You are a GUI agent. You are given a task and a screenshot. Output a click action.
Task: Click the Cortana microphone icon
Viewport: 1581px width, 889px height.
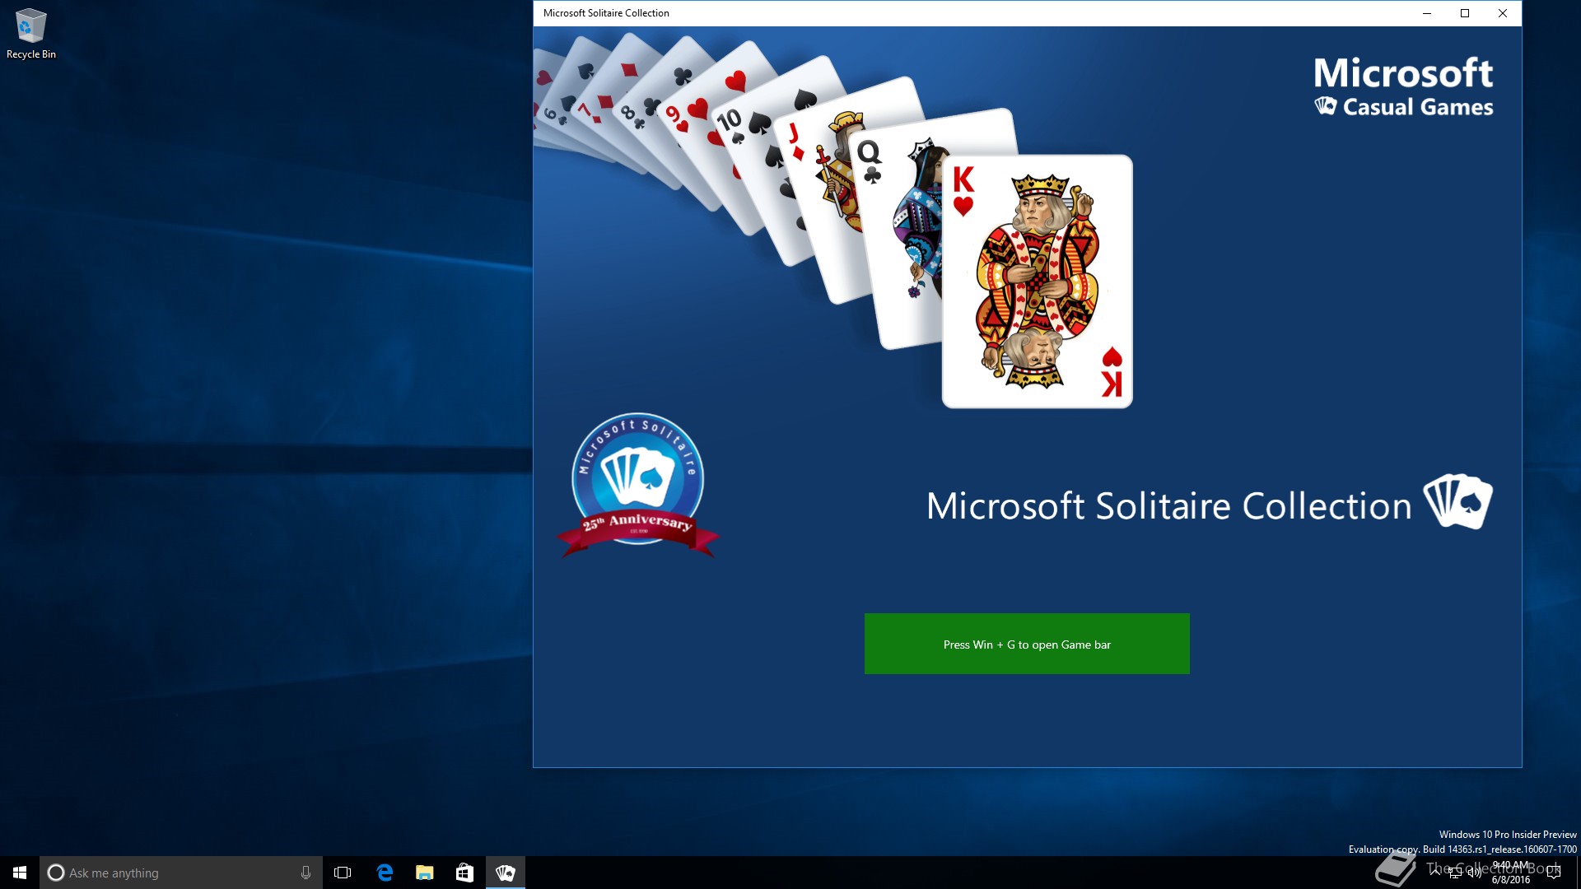tap(305, 873)
